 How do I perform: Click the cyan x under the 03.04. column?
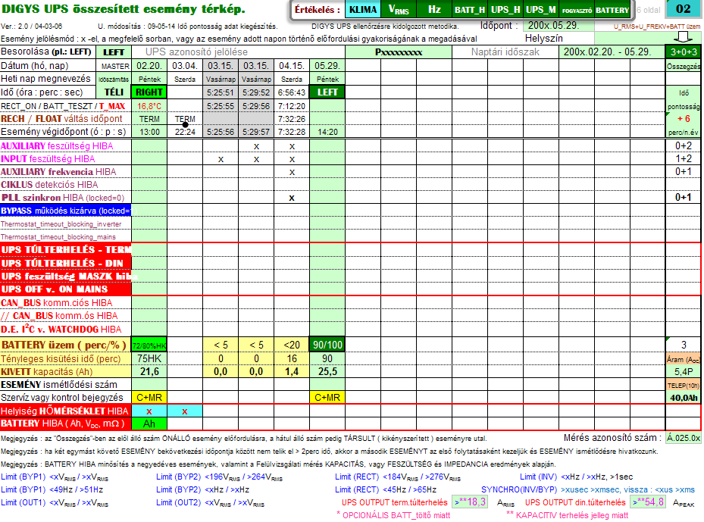pyautogui.click(x=185, y=411)
